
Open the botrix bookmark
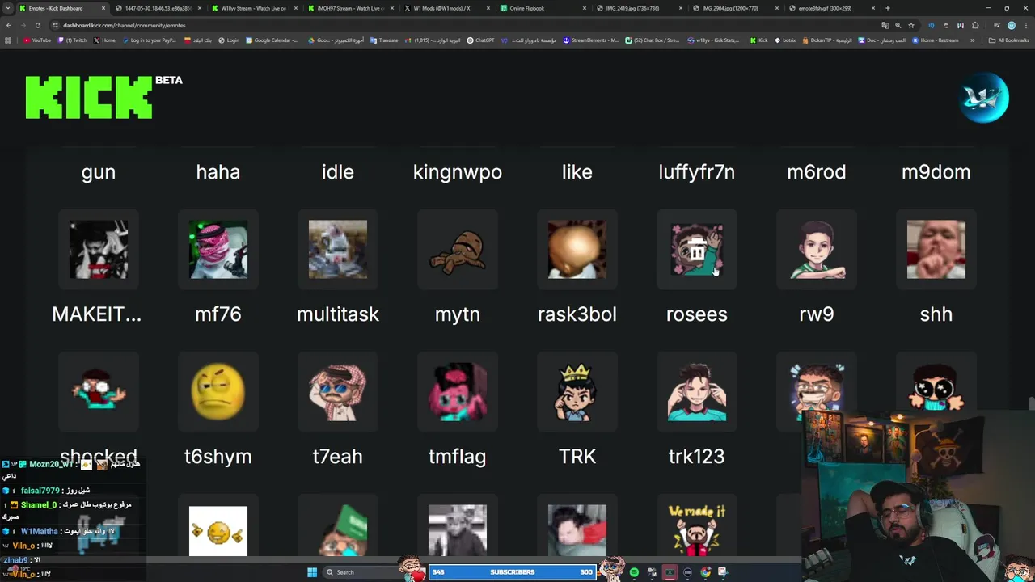(785, 40)
